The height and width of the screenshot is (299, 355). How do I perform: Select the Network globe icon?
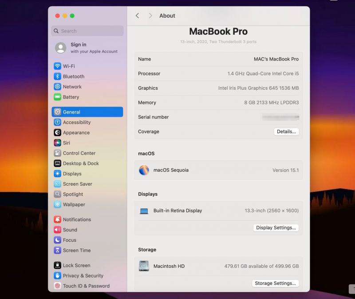pos(58,87)
